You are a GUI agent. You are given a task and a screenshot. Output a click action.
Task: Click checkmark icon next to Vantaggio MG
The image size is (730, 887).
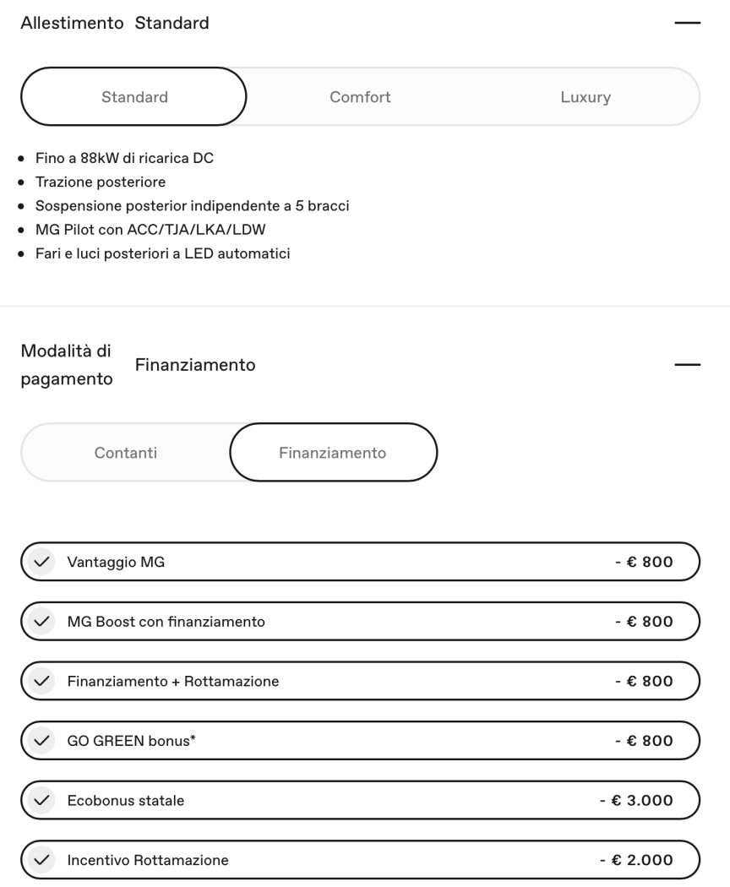point(41,563)
